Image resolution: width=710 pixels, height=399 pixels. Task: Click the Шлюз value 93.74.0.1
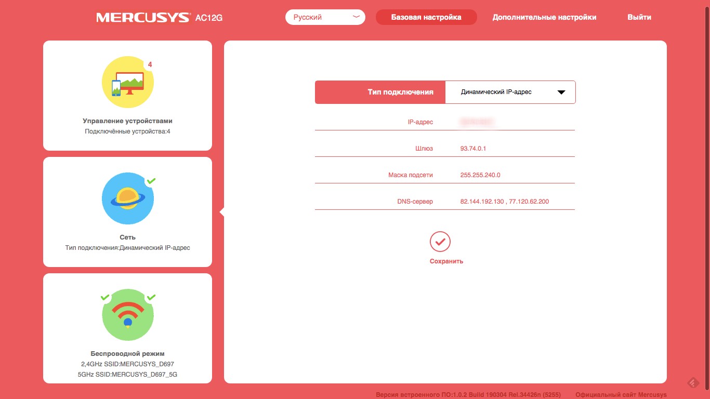coord(473,149)
